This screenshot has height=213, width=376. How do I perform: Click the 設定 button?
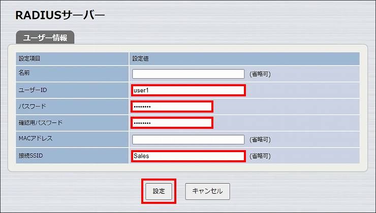(159, 191)
